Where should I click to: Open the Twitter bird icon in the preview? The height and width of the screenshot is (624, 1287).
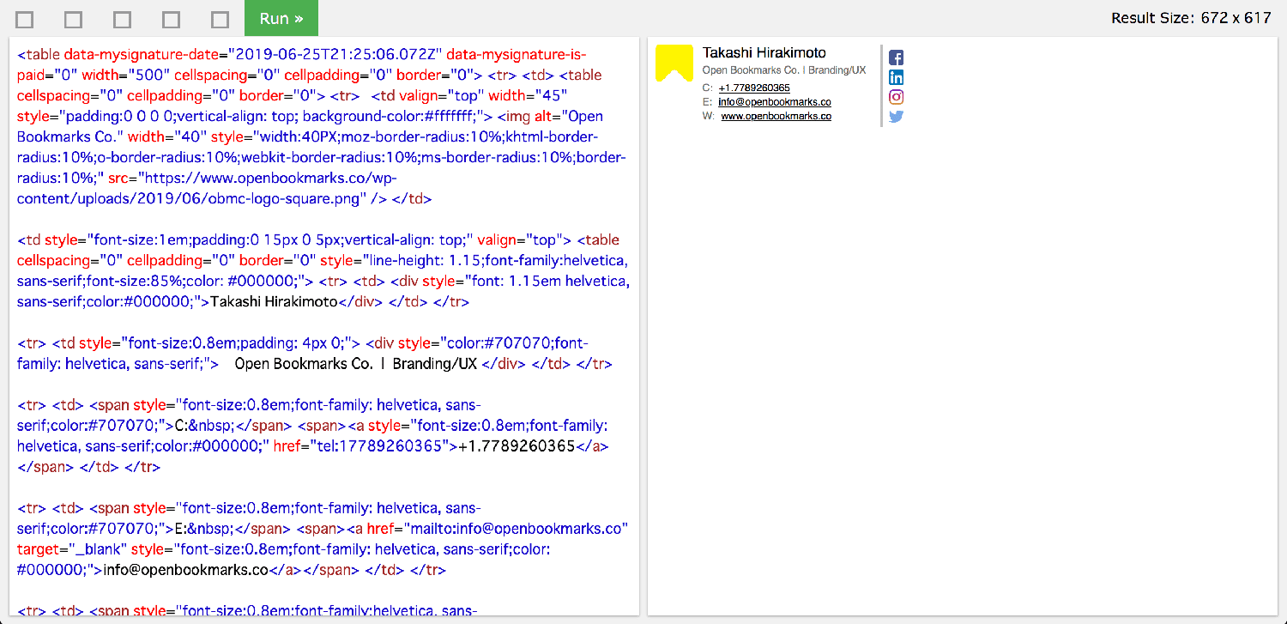[x=896, y=117]
